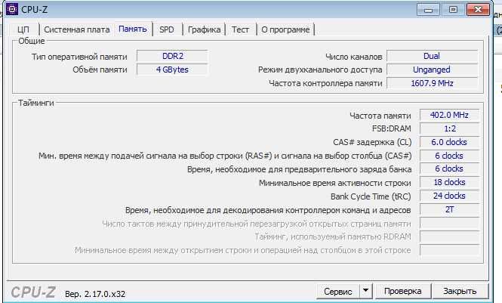The width and height of the screenshot is (502, 303).
Task: Click the Частота контроллера памяти label
Action: [325, 83]
